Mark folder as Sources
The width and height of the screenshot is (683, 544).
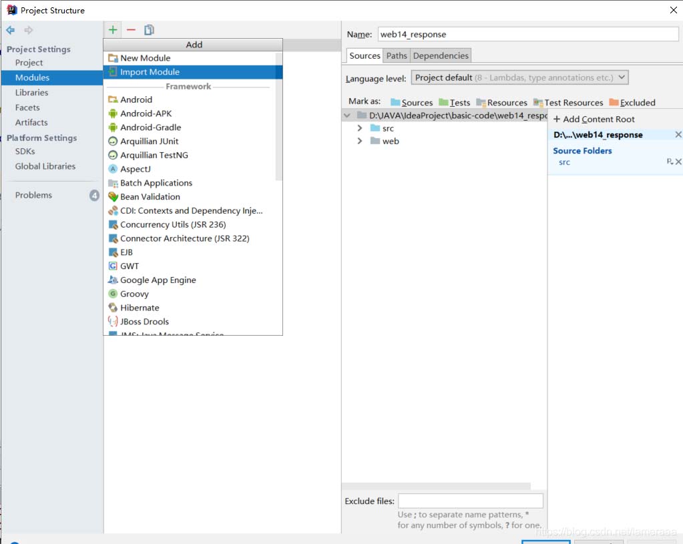[411, 102]
